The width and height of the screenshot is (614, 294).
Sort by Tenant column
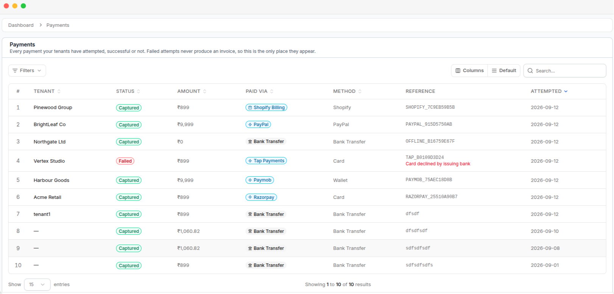pos(47,91)
